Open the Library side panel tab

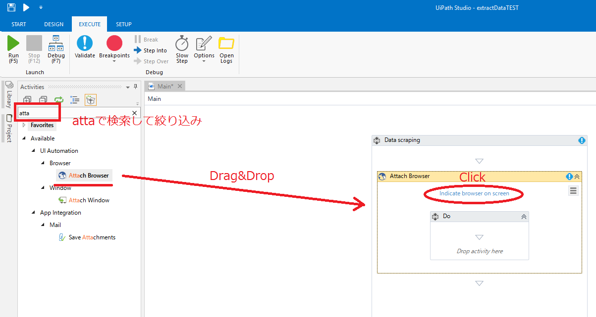tap(8, 95)
